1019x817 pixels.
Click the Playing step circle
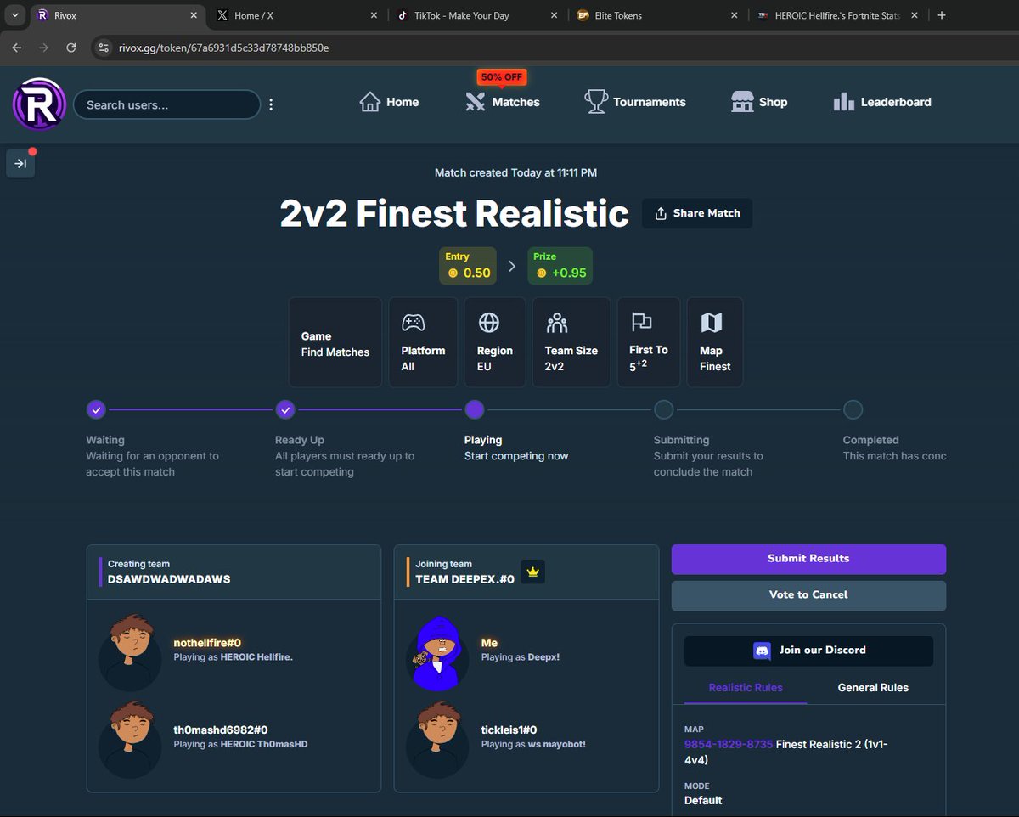pyautogui.click(x=475, y=410)
